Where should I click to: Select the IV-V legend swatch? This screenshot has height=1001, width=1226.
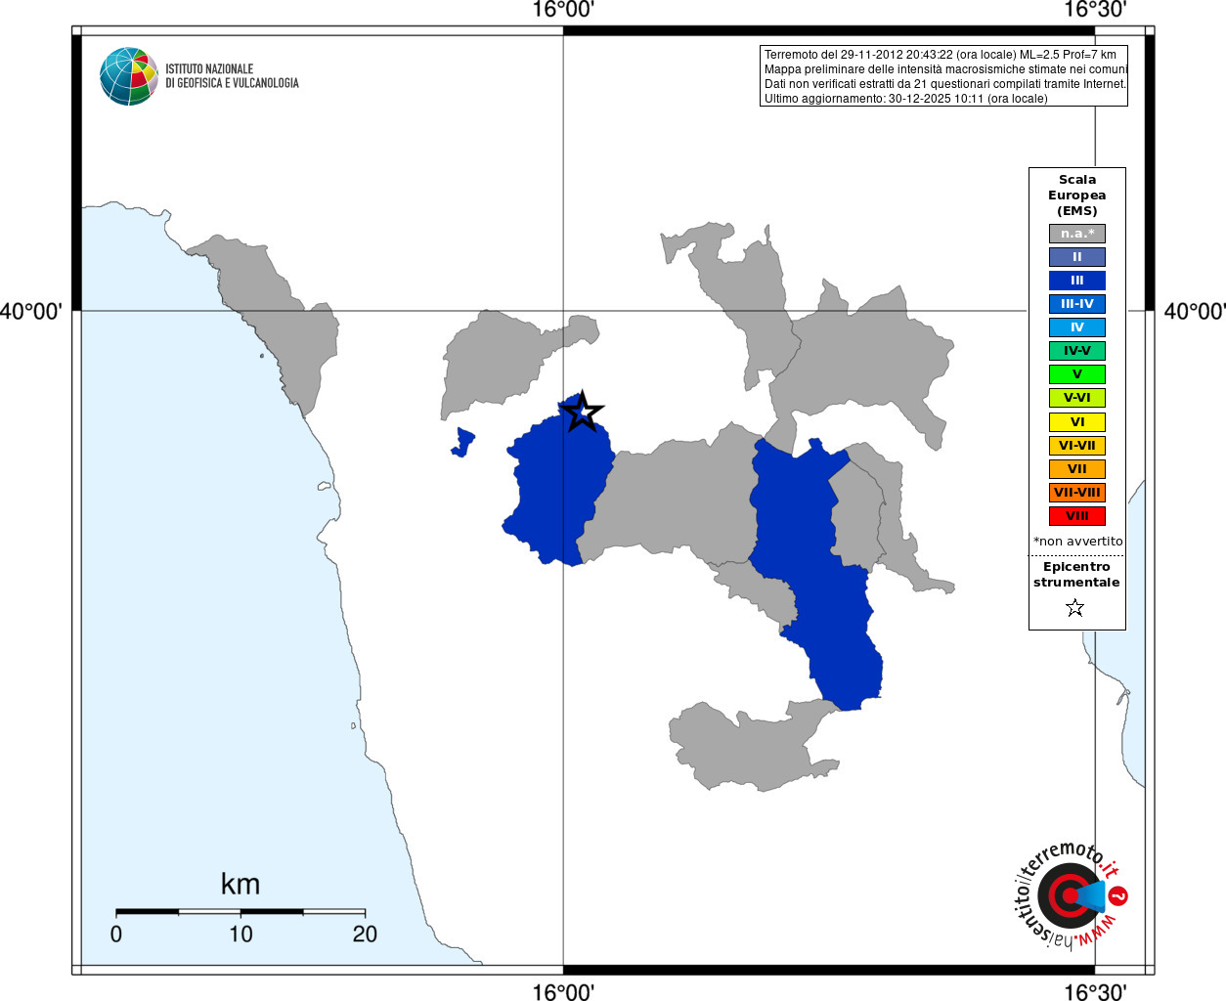coord(1077,351)
